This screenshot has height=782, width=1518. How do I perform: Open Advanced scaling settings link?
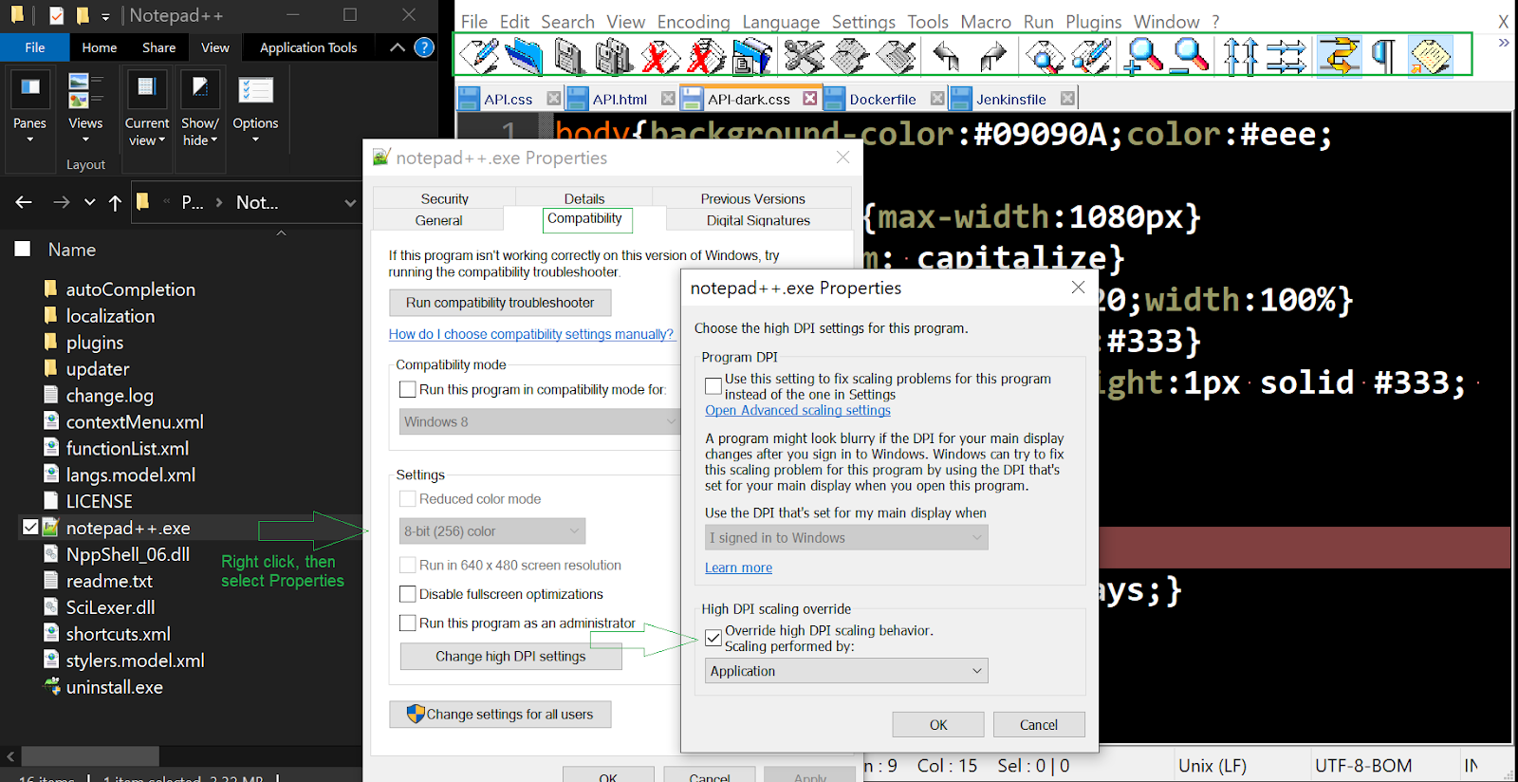798,410
